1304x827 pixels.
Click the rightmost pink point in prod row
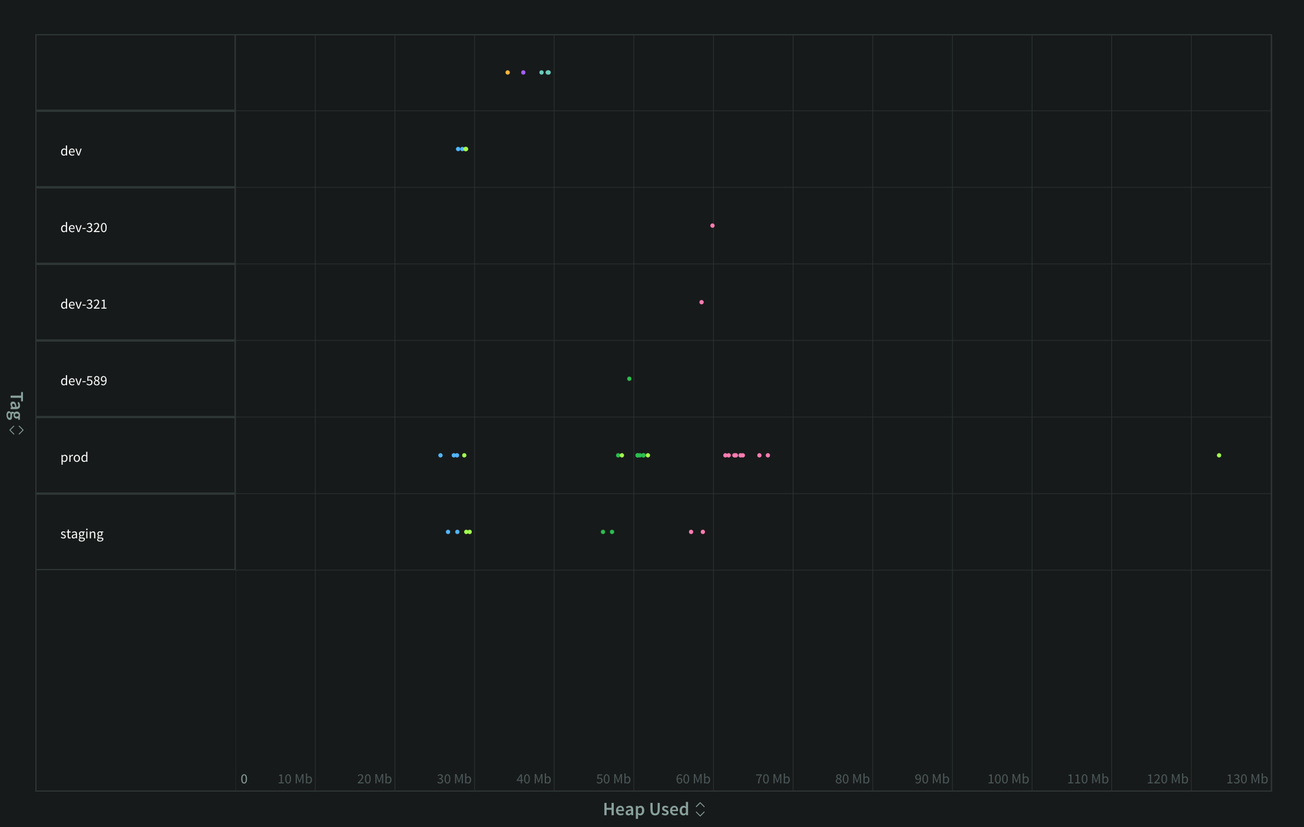click(767, 455)
